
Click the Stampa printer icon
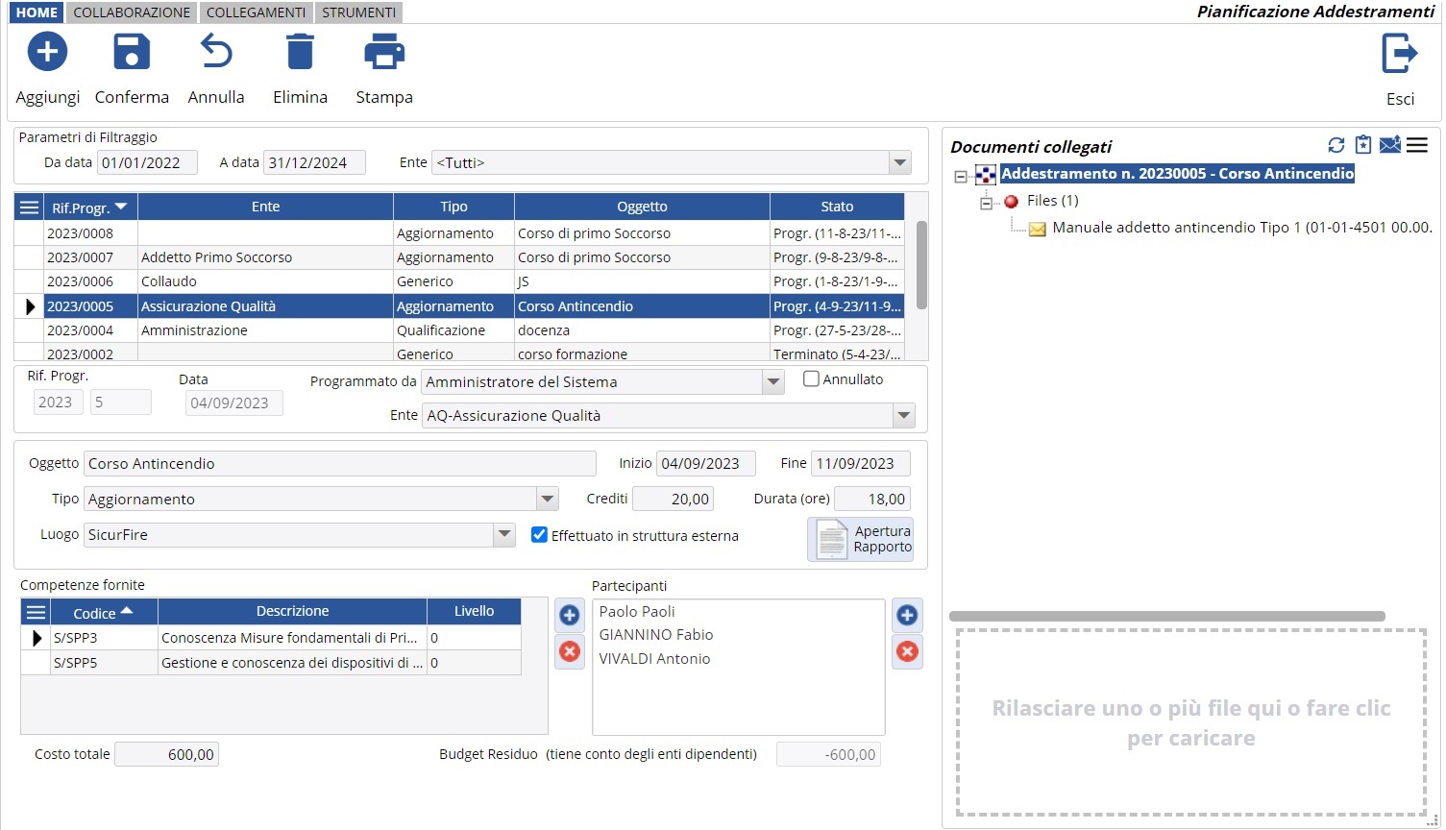point(384,52)
